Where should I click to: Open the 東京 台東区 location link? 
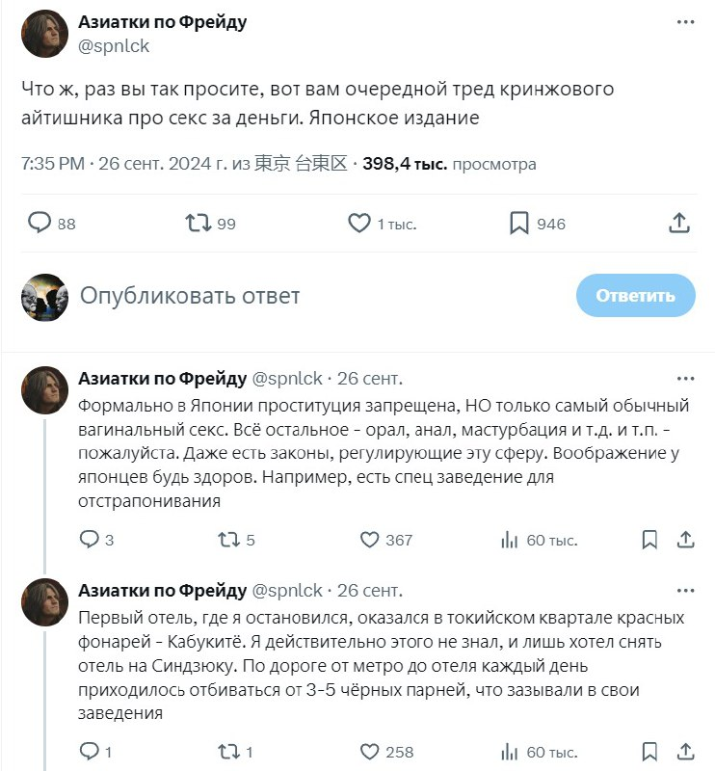coord(301,164)
